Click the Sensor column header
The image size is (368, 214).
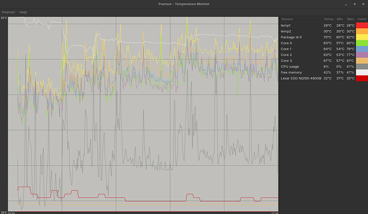pos(288,19)
